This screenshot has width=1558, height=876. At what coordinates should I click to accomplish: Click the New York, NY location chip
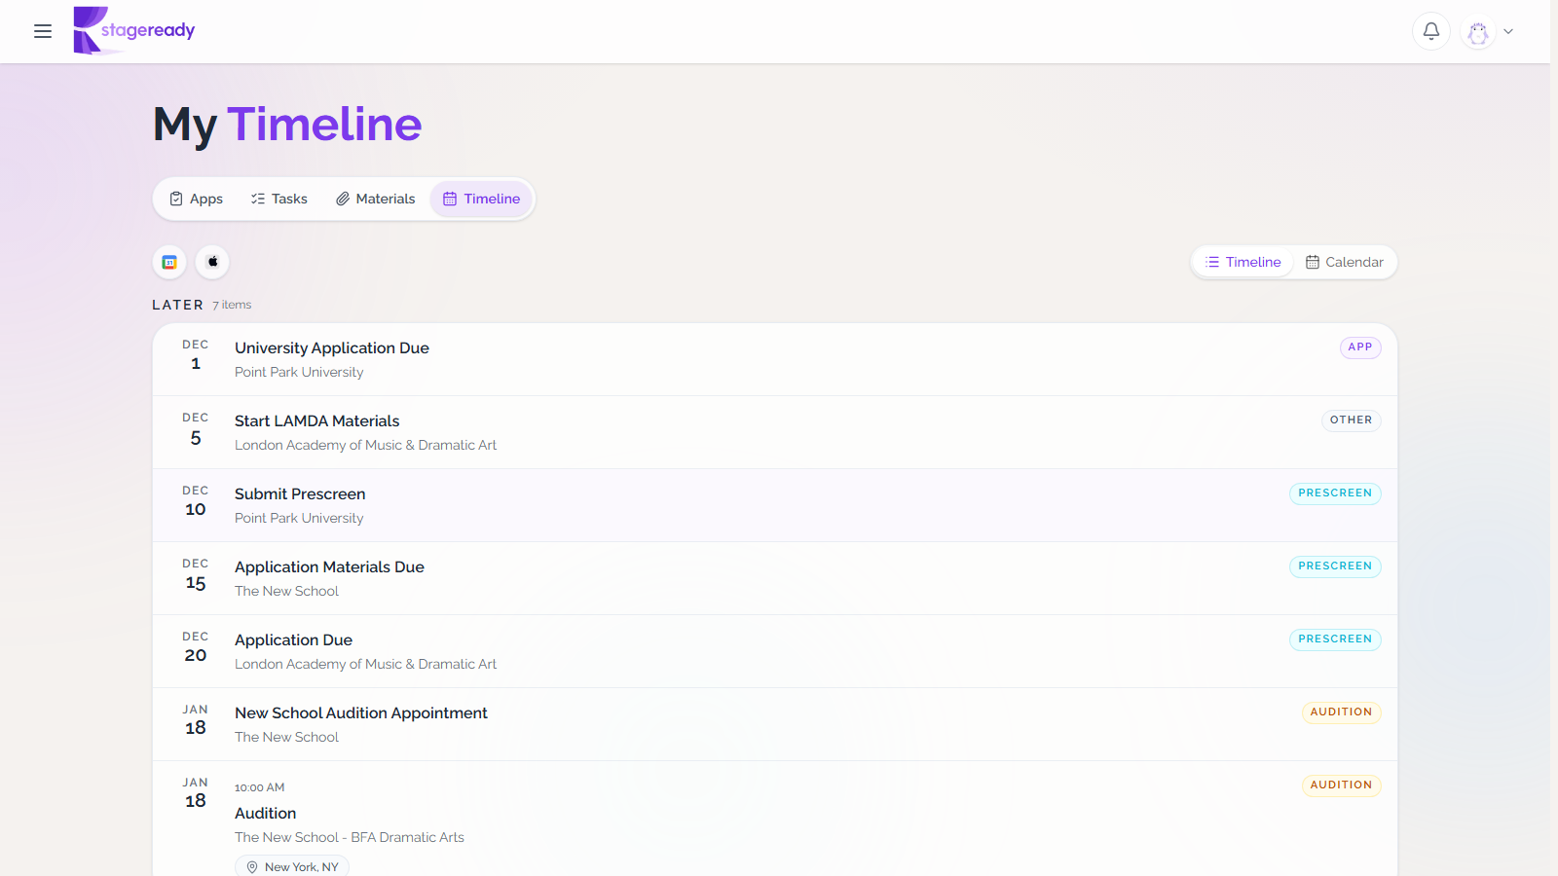point(292,866)
